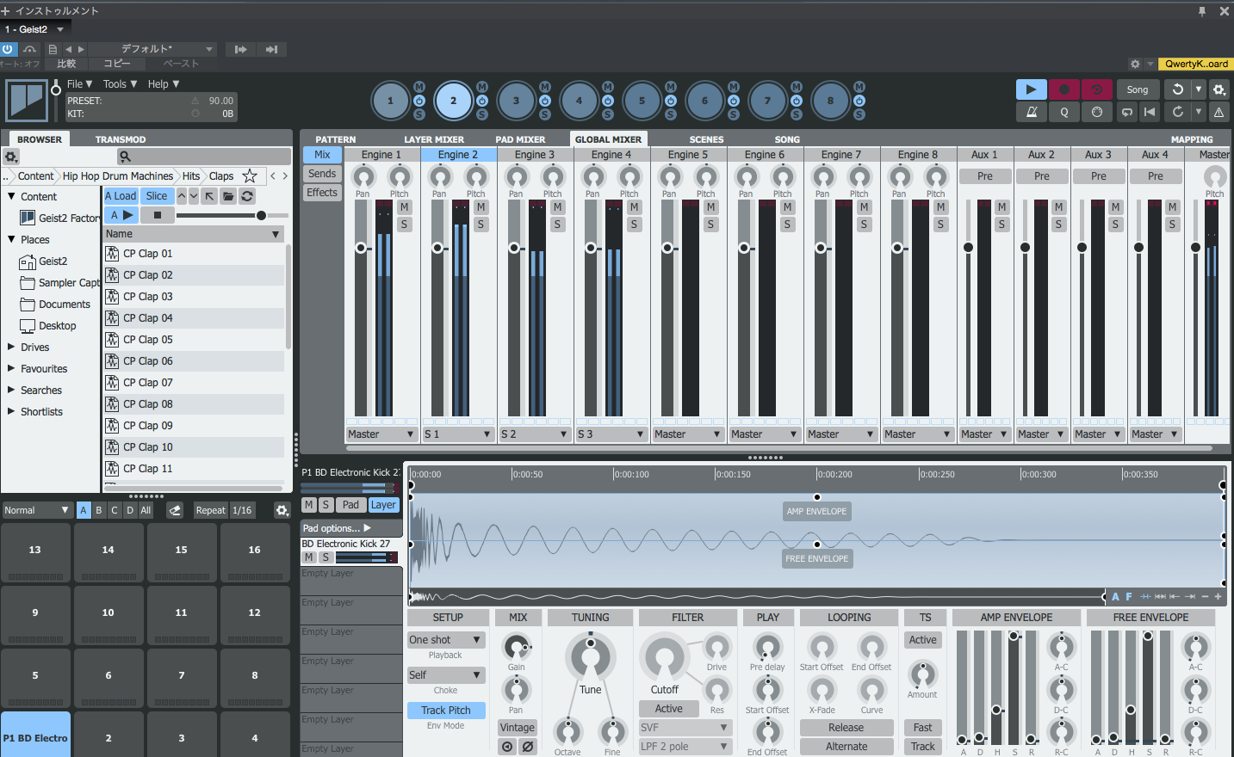
Task: Click the eraser icon above pads
Action: click(x=175, y=510)
